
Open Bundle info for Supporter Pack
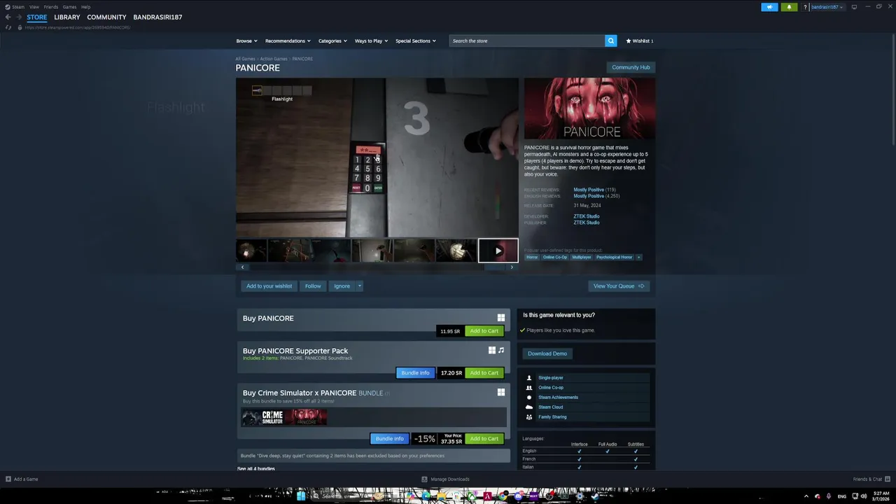point(415,373)
